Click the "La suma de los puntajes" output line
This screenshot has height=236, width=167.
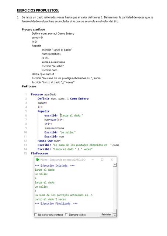[x=63, y=195]
